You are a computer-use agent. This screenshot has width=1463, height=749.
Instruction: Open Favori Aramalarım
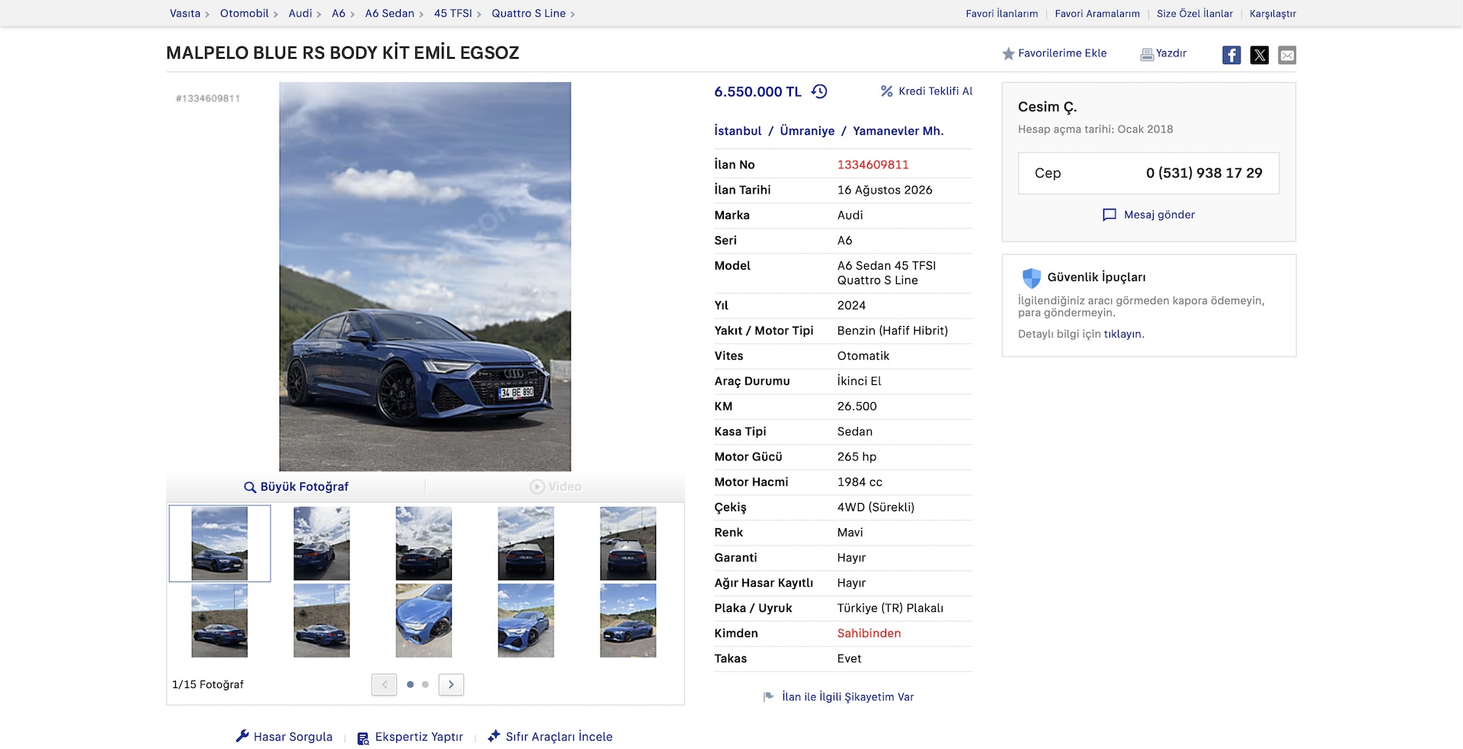click(x=1097, y=14)
